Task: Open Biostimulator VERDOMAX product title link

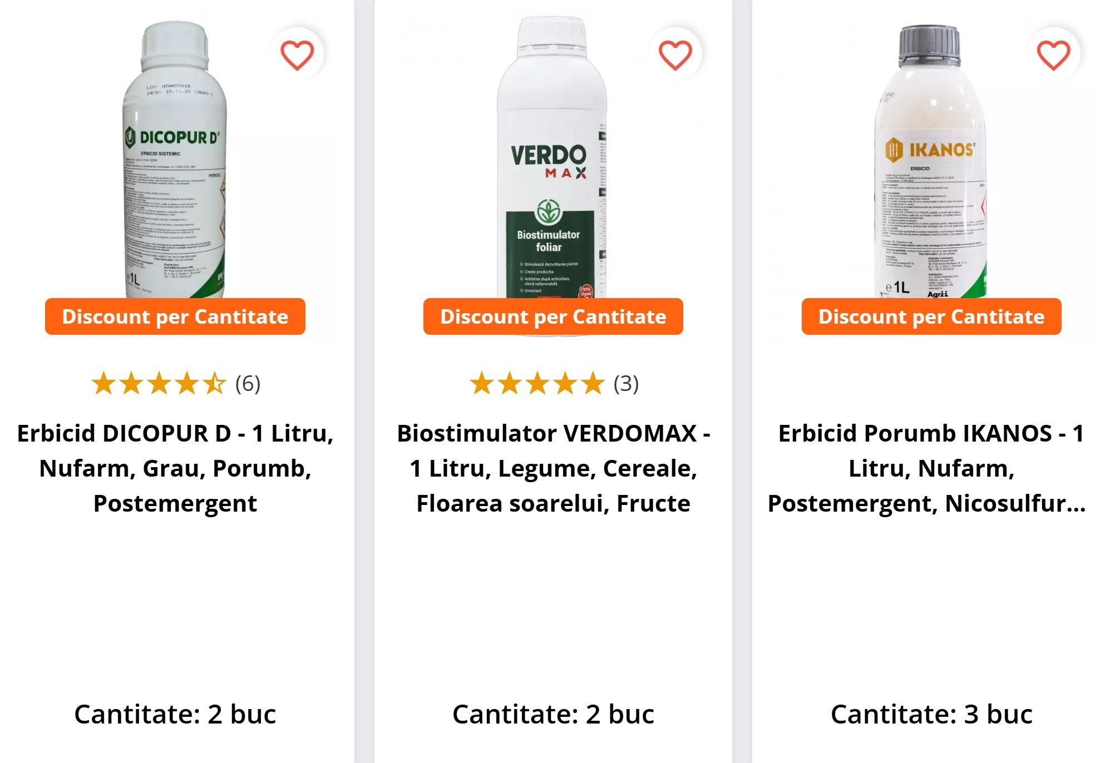Action: pyautogui.click(x=553, y=468)
